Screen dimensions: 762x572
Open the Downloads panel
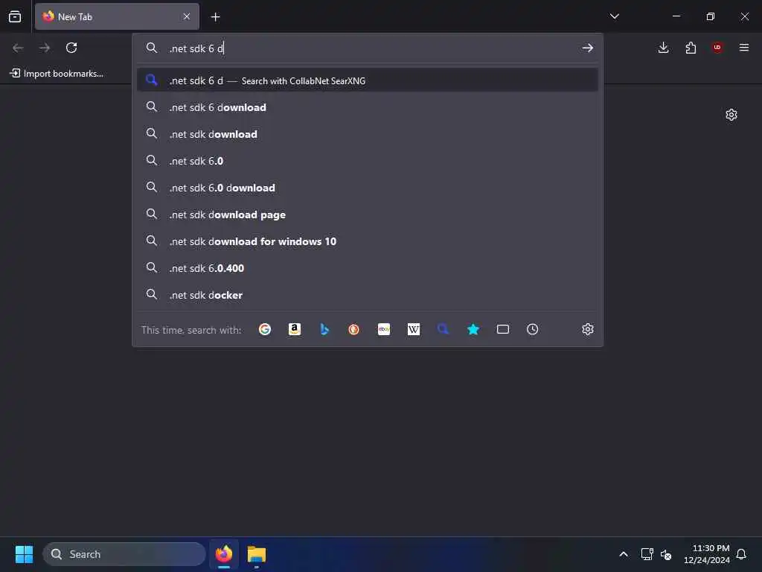click(663, 48)
